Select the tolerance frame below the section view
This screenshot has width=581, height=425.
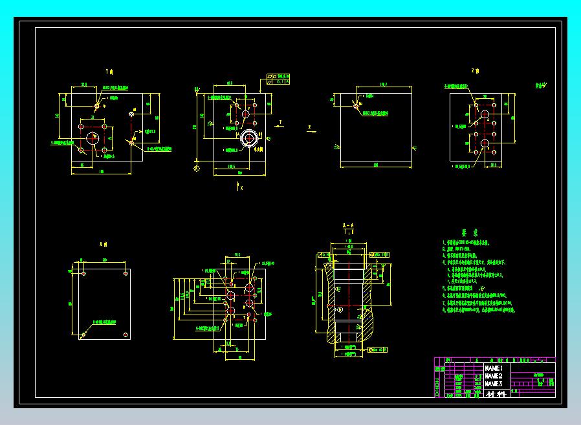pyautogui.click(x=378, y=349)
